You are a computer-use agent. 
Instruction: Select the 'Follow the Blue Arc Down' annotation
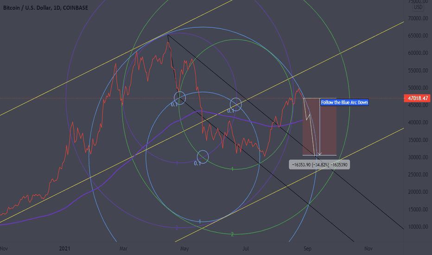pos(344,102)
